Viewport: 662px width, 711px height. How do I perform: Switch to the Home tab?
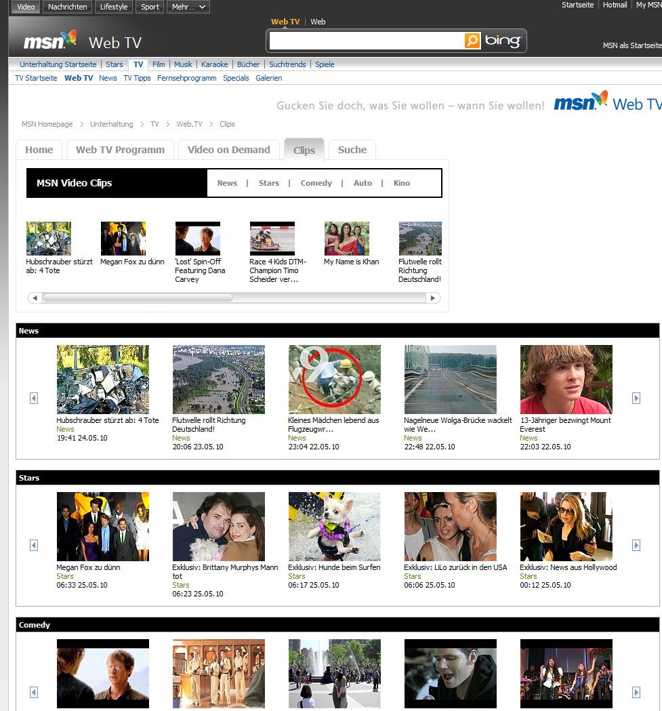tap(39, 150)
